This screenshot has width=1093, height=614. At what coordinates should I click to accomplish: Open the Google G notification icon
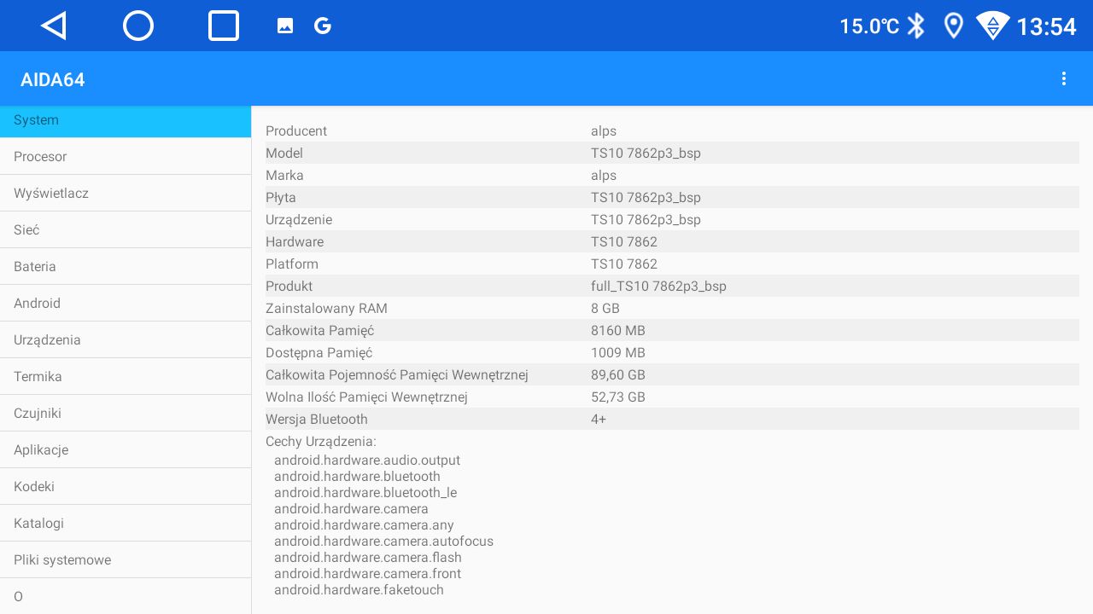tap(323, 26)
